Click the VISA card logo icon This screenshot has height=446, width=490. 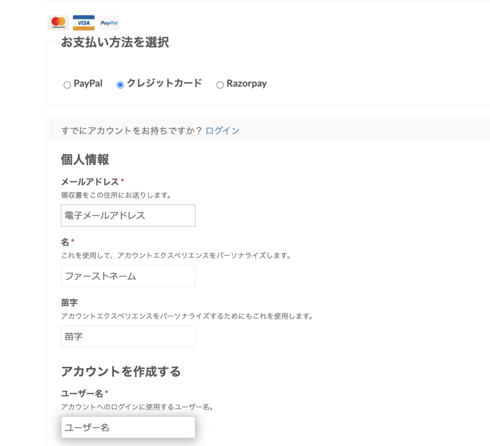[x=83, y=23]
